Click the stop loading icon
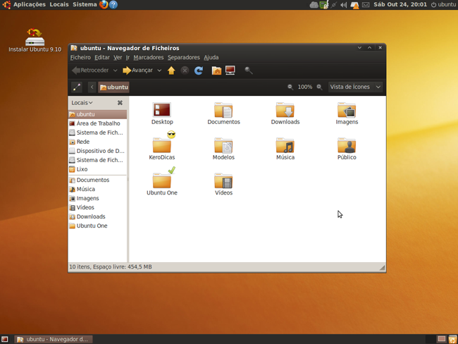Screen dimensions: 458x344 [x=185, y=70]
